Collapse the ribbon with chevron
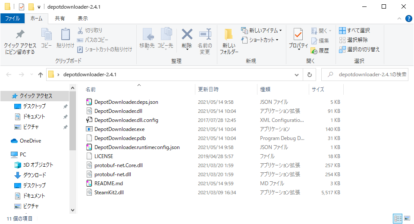Screen dimensions: 414x224 (x=399, y=19)
